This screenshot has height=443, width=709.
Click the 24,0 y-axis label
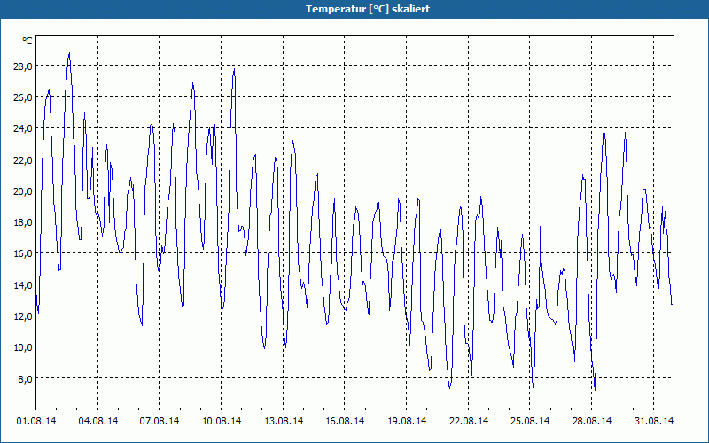(23, 128)
